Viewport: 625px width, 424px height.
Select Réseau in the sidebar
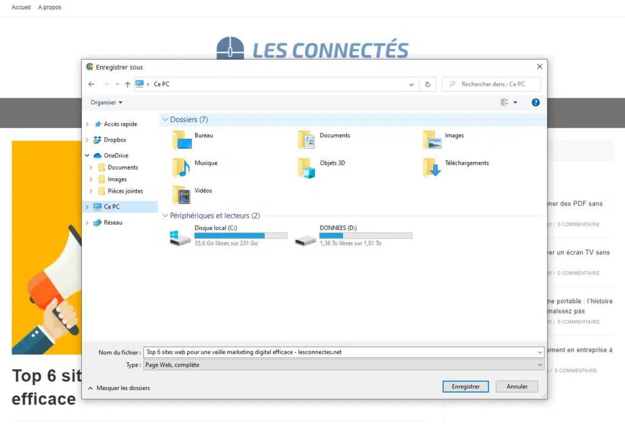(114, 222)
